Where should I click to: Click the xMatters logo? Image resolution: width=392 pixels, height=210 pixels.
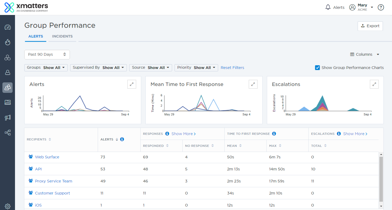[x=26, y=7]
